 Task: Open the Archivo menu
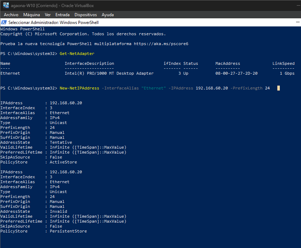coord(11,15)
